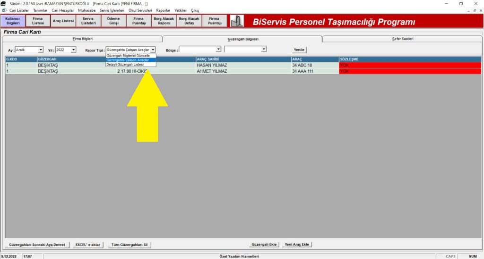
Task: Click the EXCEL'e aktar button
Action: point(88,245)
